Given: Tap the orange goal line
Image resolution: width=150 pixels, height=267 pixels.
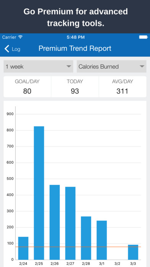Looking at the screenshot, I should pyautogui.click(x=78, y=247).
